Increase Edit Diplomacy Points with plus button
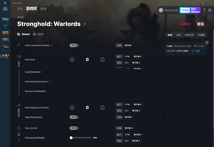This screenshot has width=214, height=147. (x=103, y=108)
